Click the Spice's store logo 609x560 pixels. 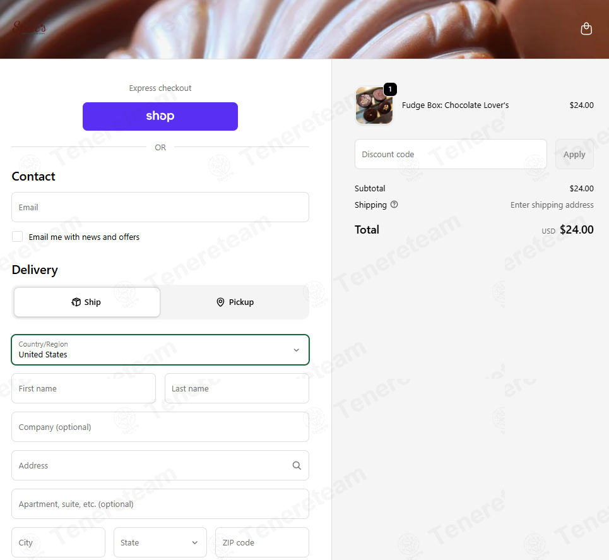[x=30, y=28]
